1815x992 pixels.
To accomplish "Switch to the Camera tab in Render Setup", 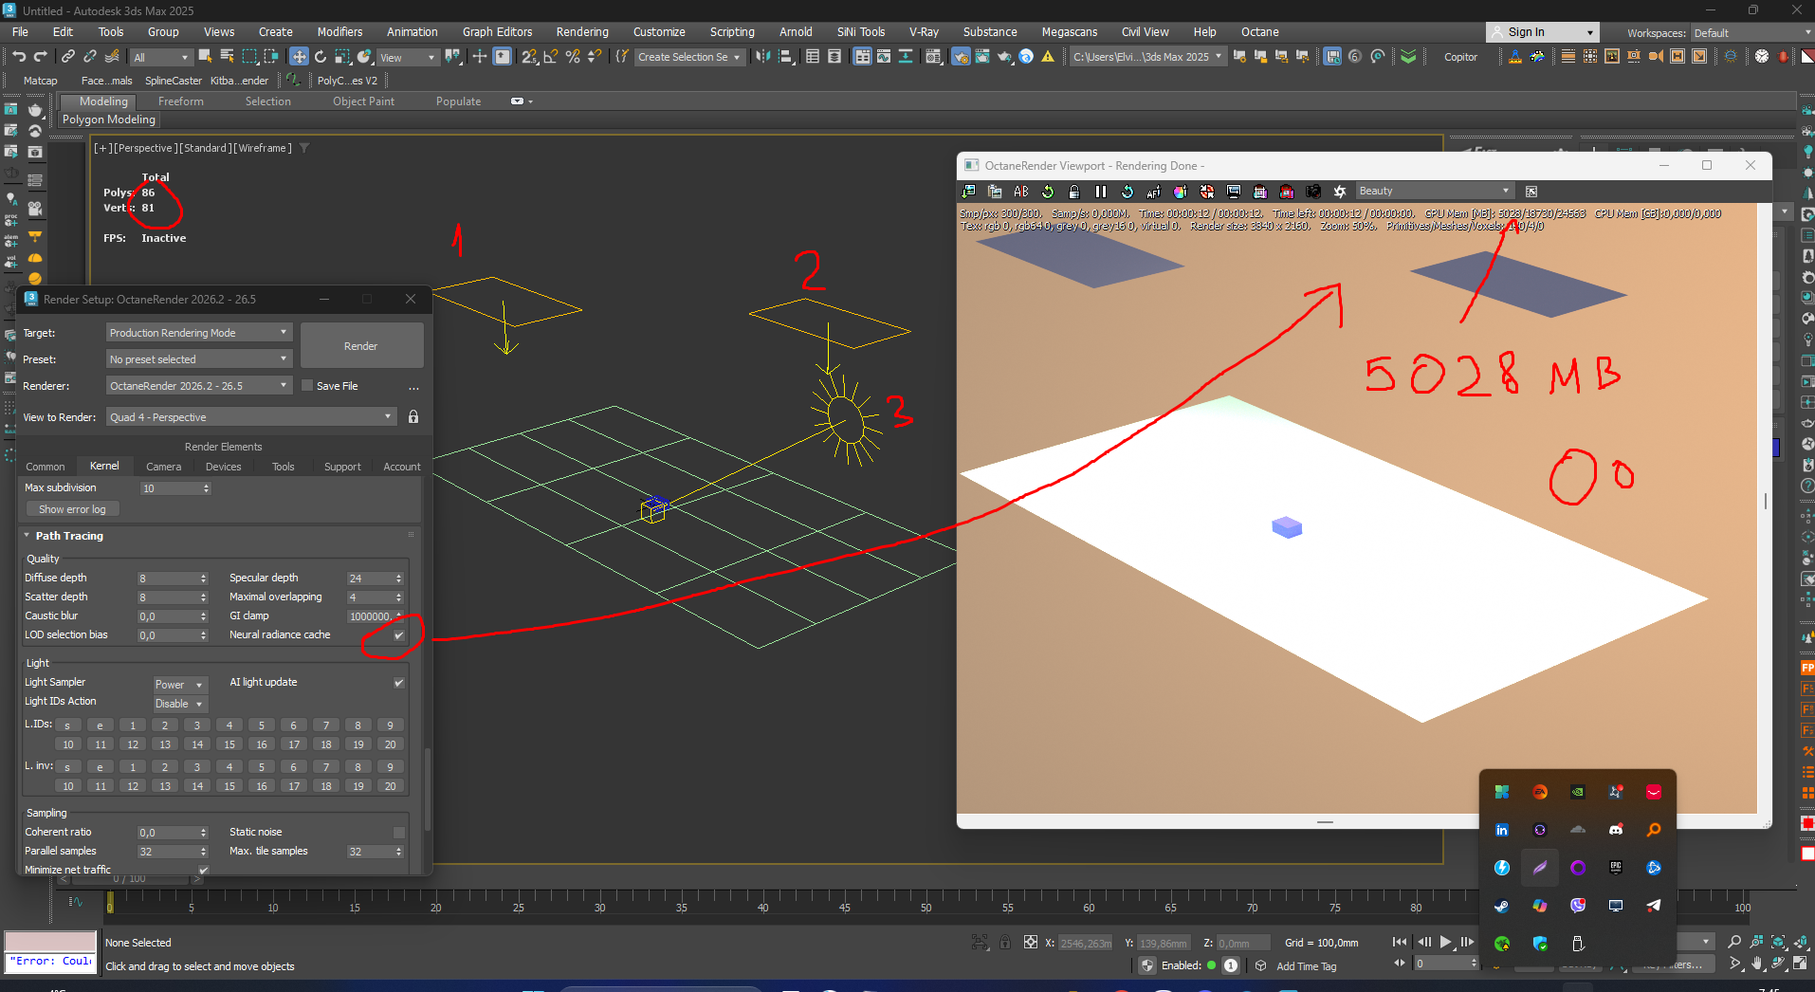I will [x=163, y=467].
